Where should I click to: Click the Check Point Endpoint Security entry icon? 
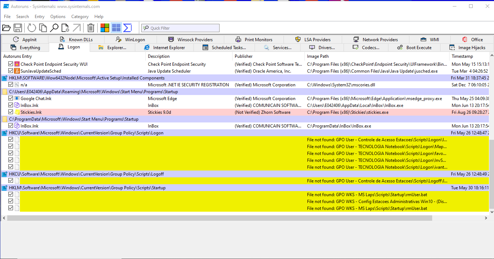coord(17,64)
